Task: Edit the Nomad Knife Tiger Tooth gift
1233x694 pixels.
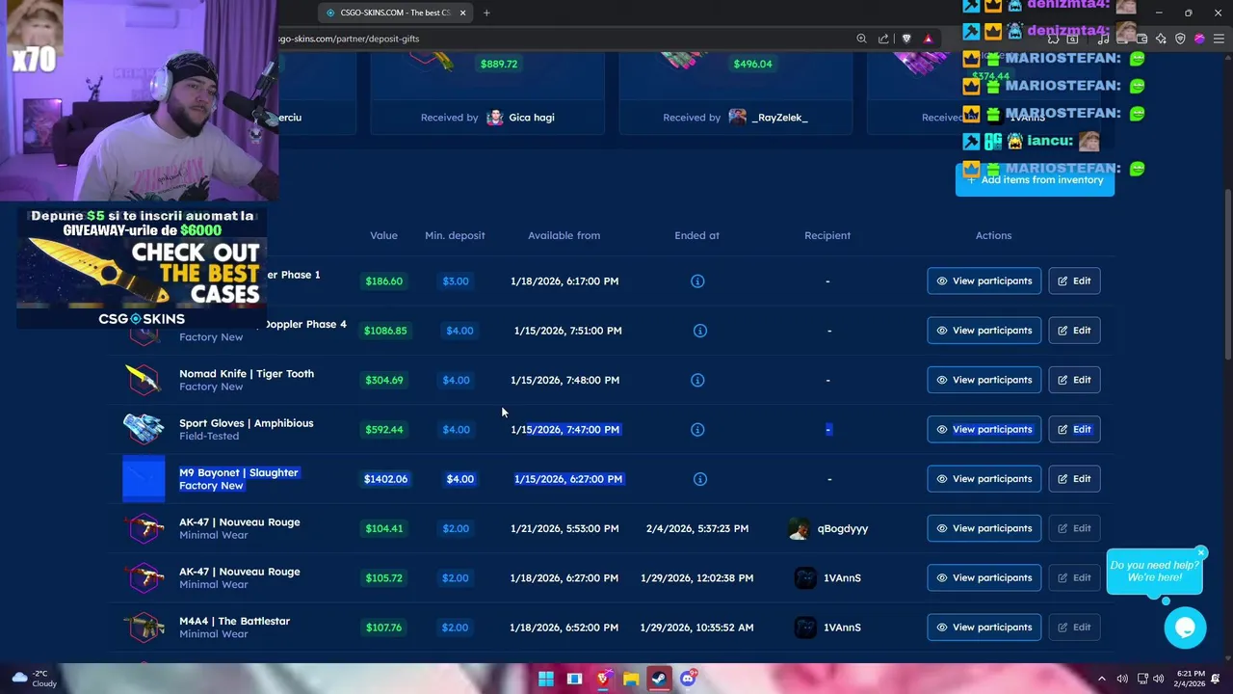Action: 1074,380
